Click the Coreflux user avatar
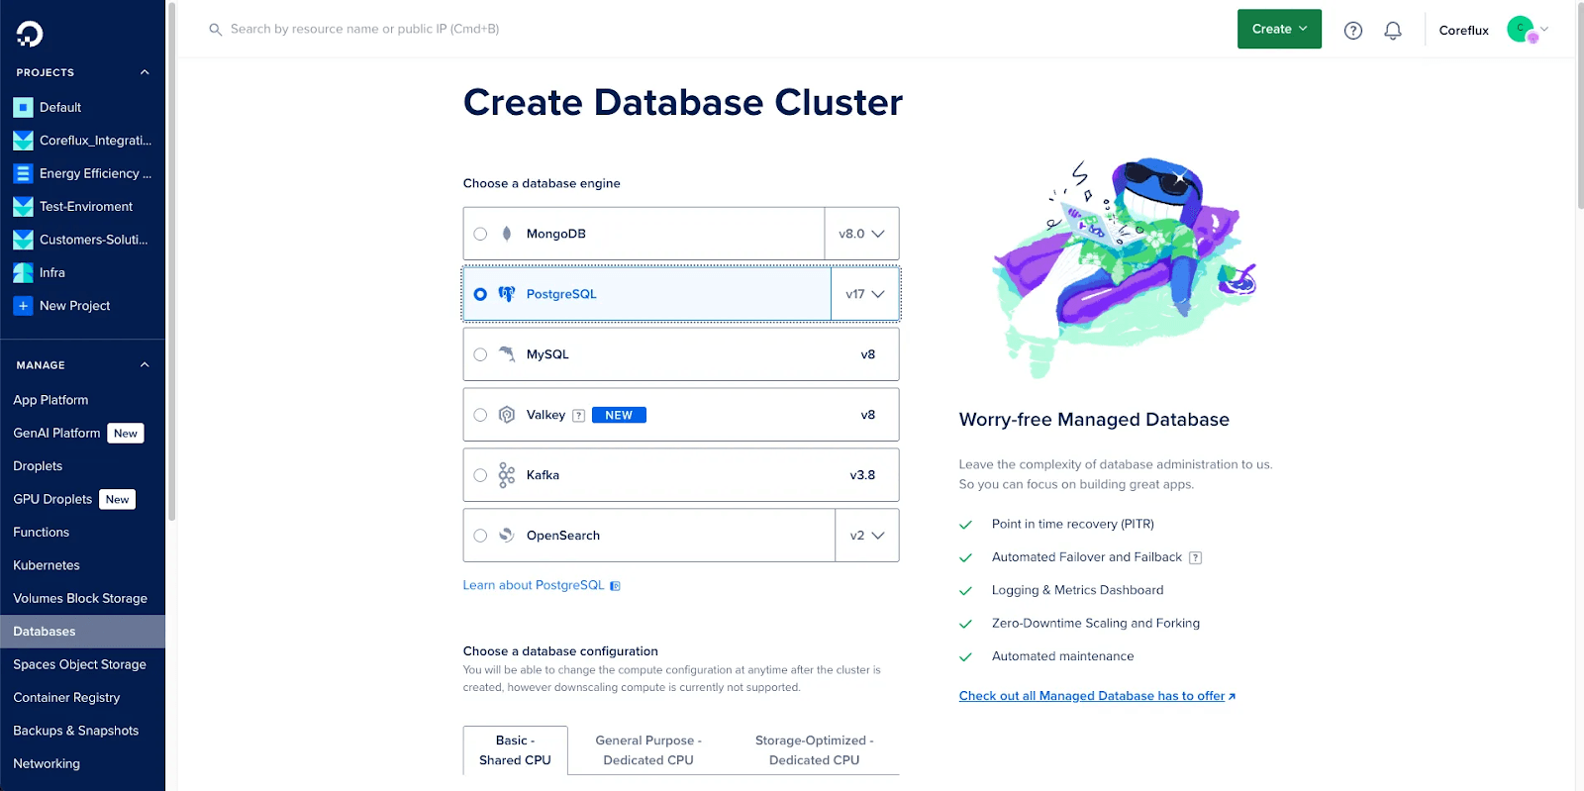Screen dimensions: 1584x791 click(1521, 30)
